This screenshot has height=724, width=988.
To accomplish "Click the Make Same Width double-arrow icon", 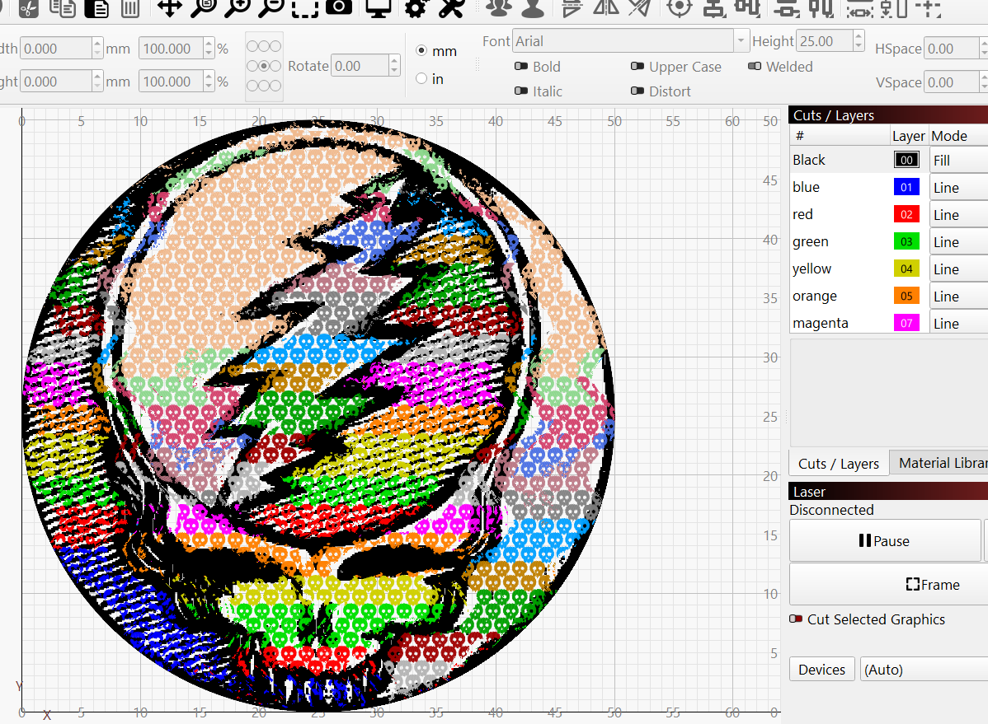I will [859, 8].
